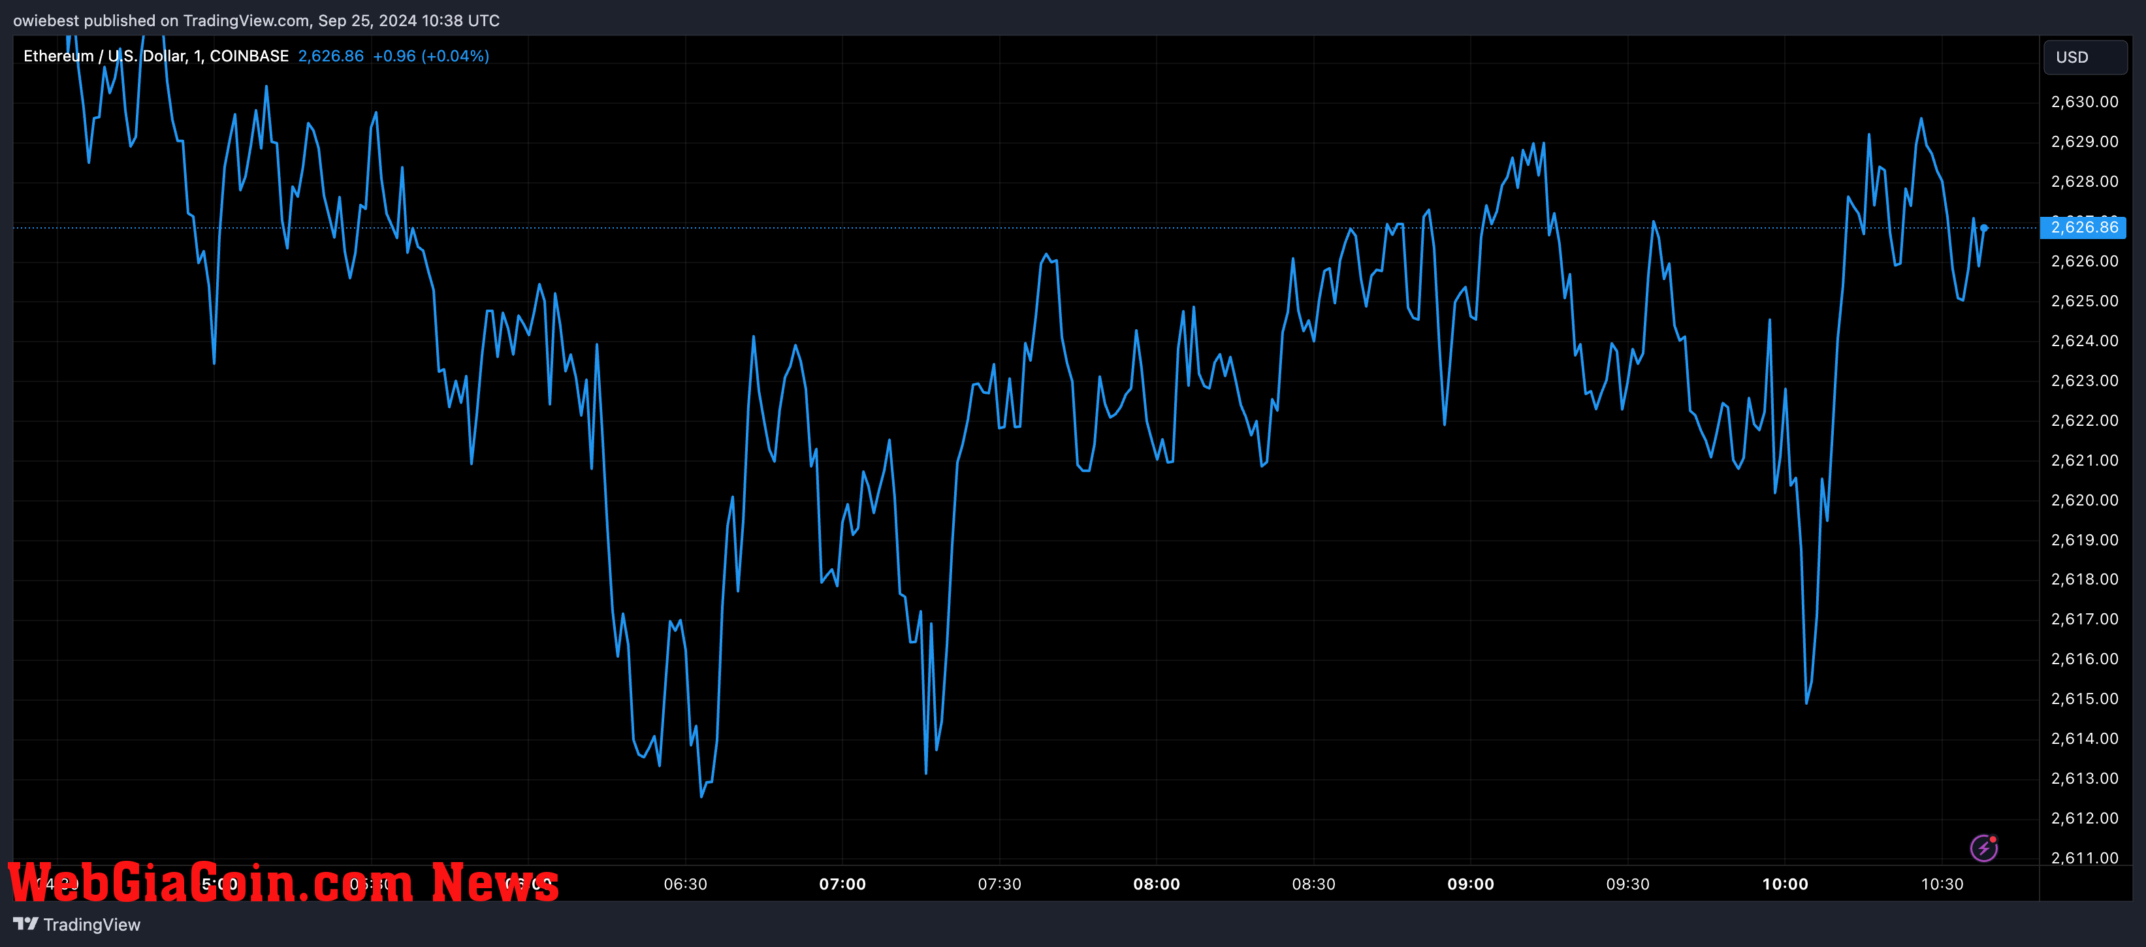This screenshot has width=2146, height=947.
Task: Click the 08:00 time axis label
Action: click(x=1157, y=884)
